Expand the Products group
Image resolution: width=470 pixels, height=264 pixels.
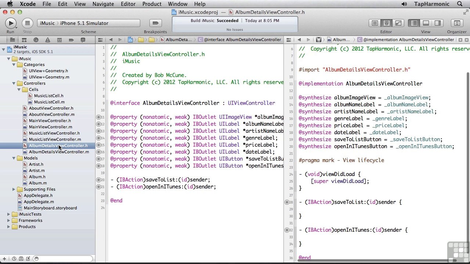[9, 227]
